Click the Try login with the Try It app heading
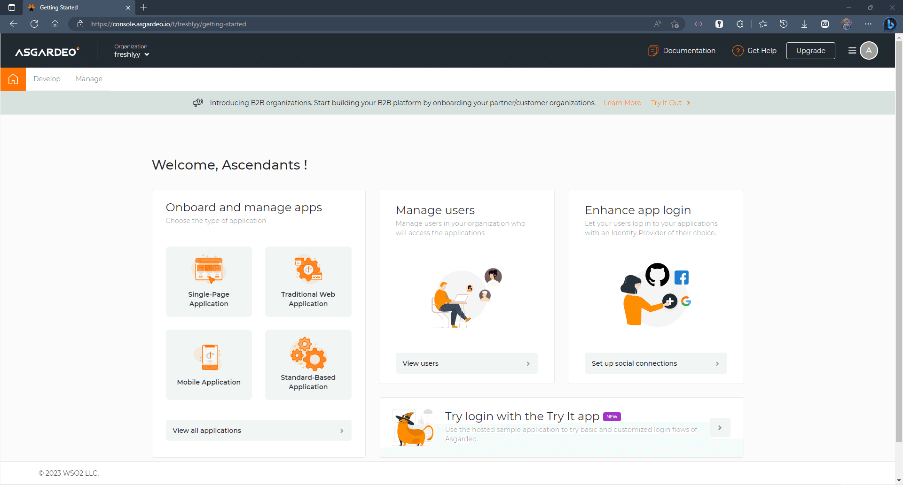Screen dimensions: 903x485 (522, 416)
